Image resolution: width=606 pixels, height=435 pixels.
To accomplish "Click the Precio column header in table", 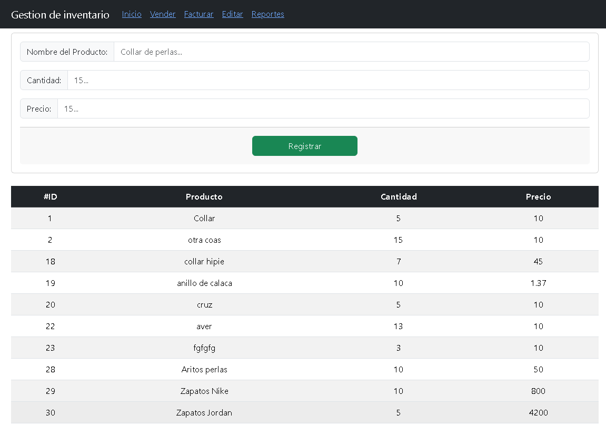I will point(539,197).
